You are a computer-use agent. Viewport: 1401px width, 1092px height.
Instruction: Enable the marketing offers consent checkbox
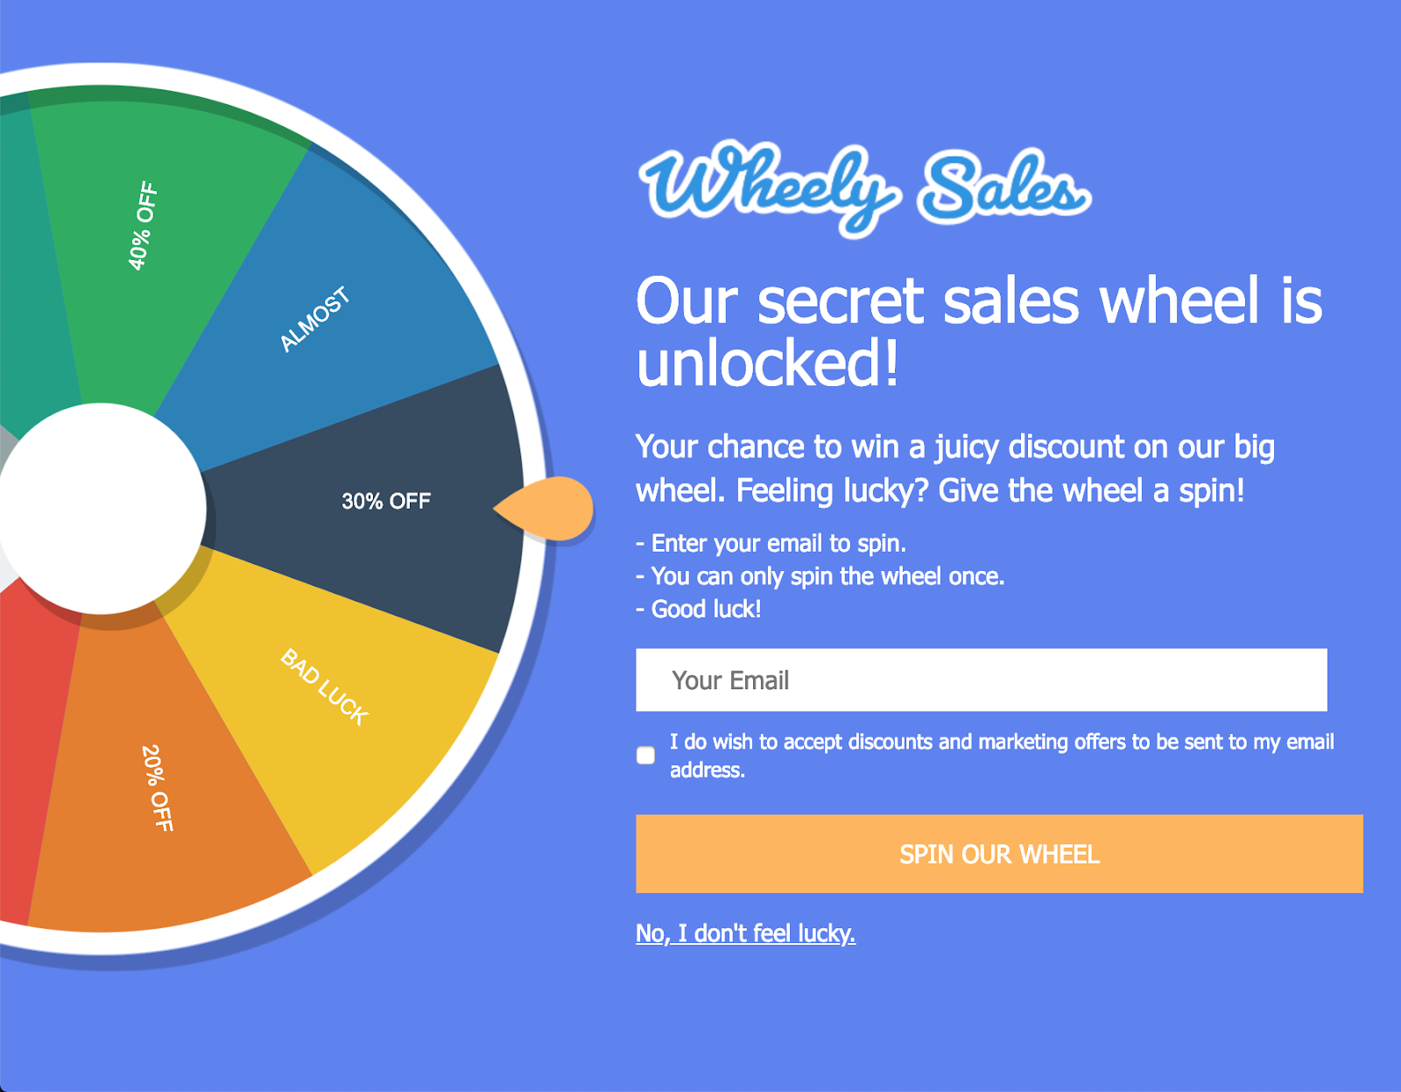(646, 755)
